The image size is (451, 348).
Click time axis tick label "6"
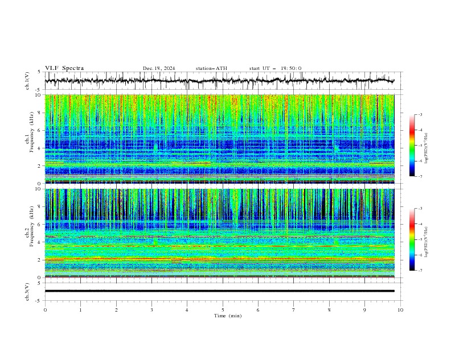258,310
